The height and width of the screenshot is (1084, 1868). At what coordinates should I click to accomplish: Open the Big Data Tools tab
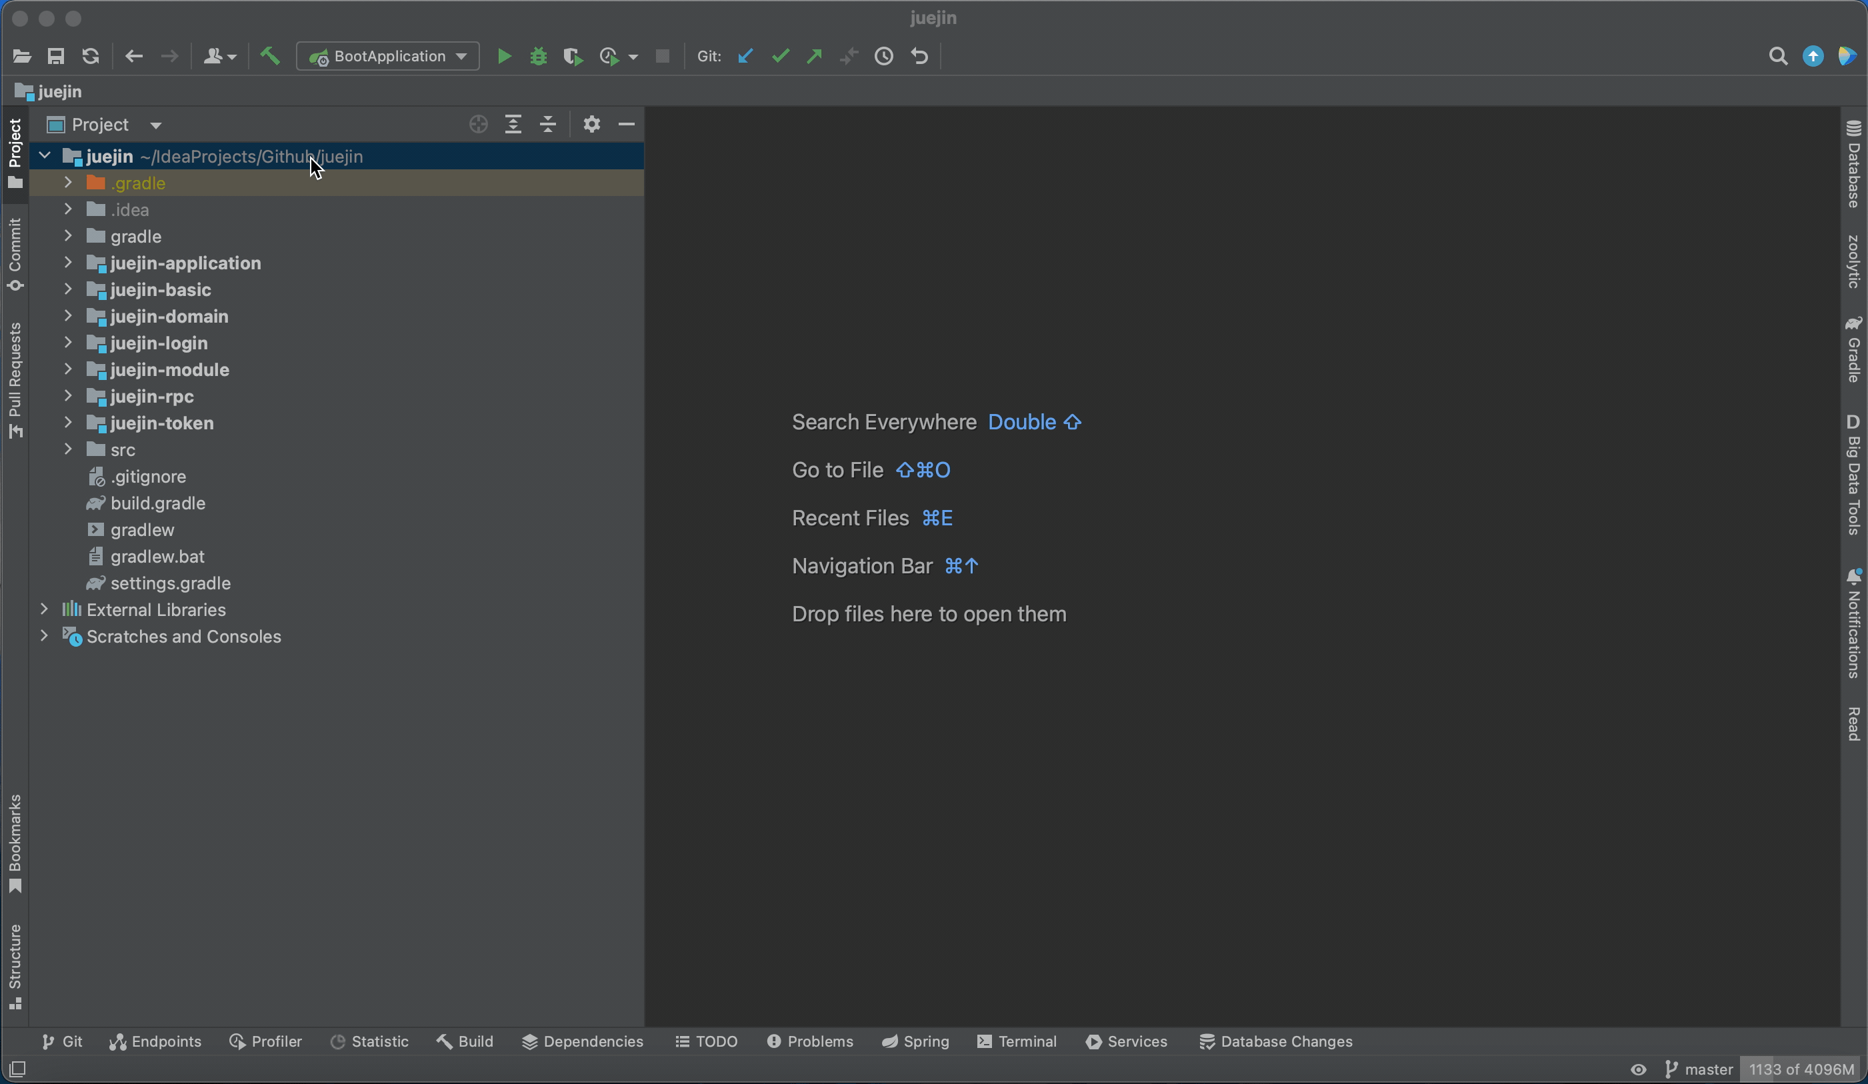point(1853,474)
